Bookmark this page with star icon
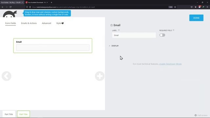210x118 pixels. pyautogui.click(x=175, y=7)
